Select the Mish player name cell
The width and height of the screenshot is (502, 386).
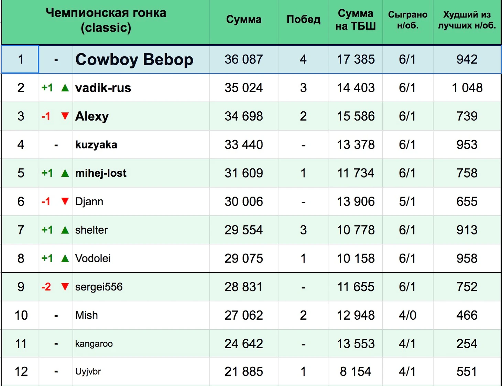[x=141, y=315]
